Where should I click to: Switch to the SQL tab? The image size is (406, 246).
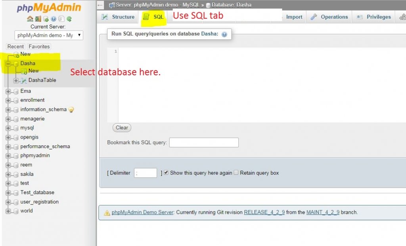153,17
